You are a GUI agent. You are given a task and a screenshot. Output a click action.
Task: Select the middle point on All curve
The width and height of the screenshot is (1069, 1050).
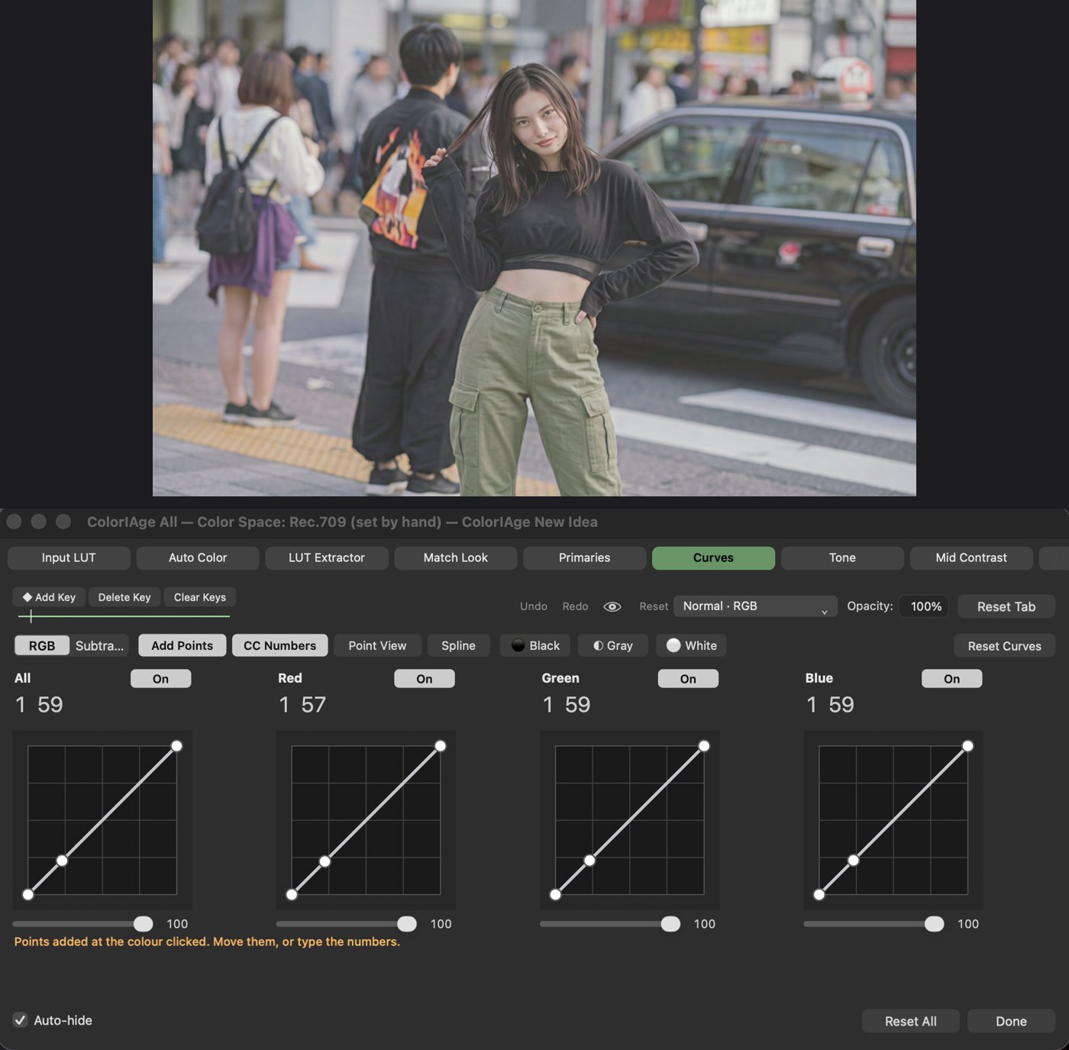coord(62,861)
